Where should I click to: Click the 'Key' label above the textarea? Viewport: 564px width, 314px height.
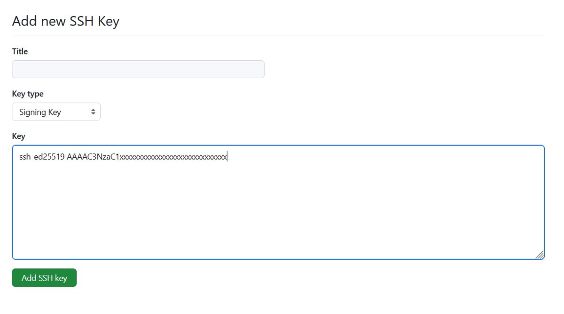tap(18, 136)
